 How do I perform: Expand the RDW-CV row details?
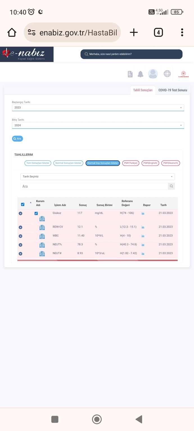(20, 227)
